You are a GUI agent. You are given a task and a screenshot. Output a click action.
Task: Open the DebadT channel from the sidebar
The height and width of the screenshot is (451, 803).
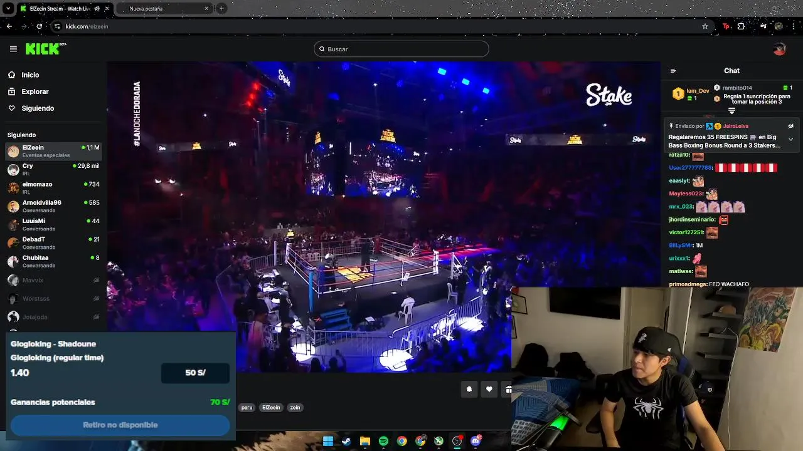tap(53, 242)
